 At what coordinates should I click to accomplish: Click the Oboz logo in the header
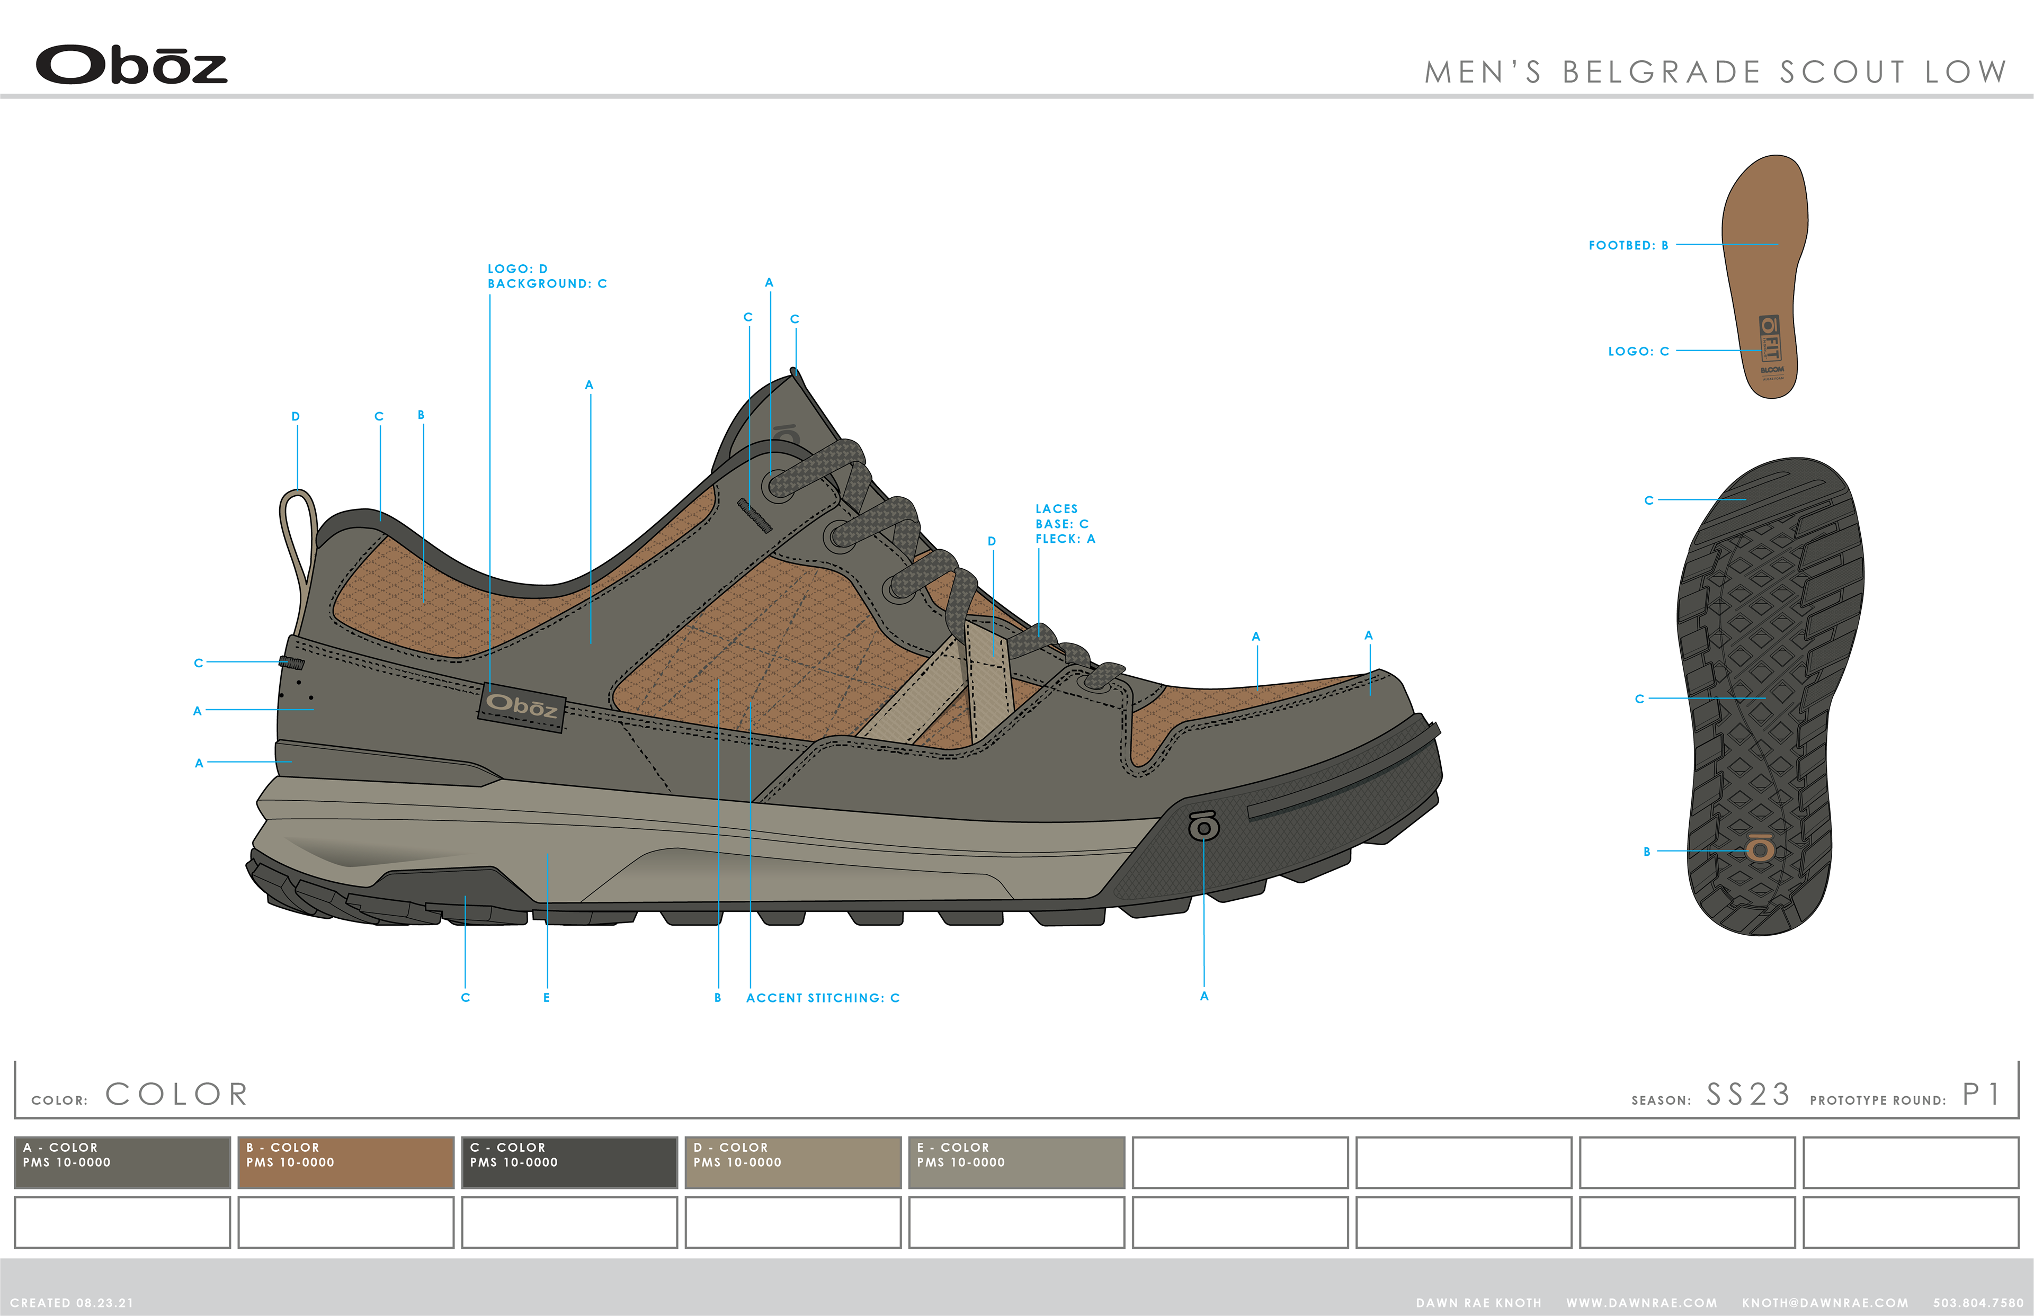(x=131, y=65)
